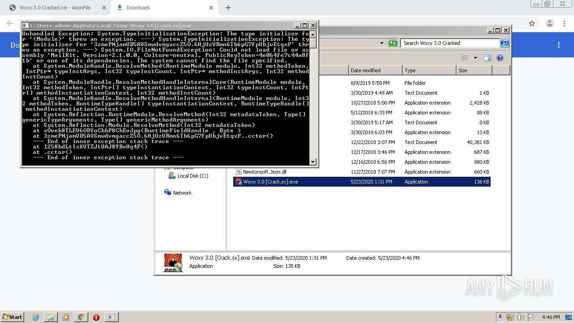Open Explorer help with the question mark icon

[x=500, y=58]
